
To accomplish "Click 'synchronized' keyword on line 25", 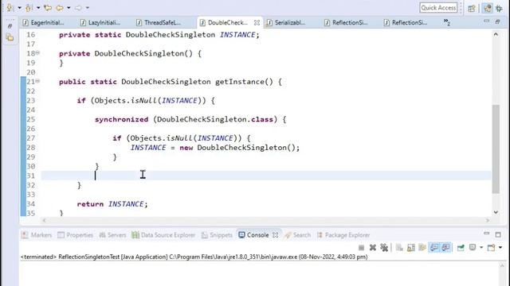I will tap(121, 119).
